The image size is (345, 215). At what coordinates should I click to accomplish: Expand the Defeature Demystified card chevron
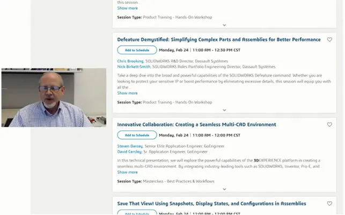tap(224, 110)
